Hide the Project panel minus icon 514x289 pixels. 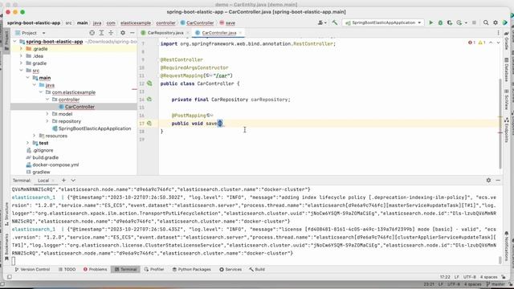tap(132, 33)
